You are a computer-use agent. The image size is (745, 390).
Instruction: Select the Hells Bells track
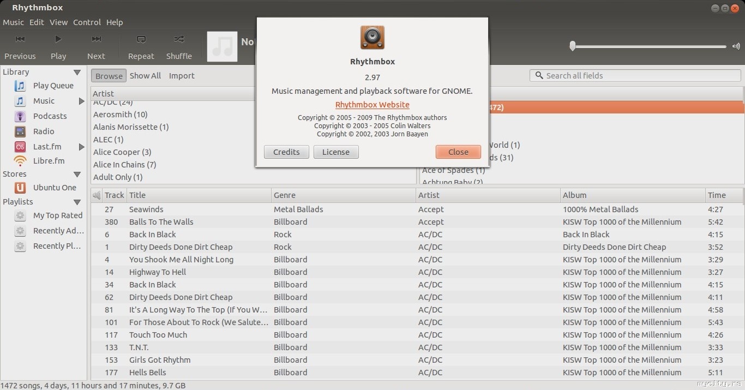(x=417, y=373)
